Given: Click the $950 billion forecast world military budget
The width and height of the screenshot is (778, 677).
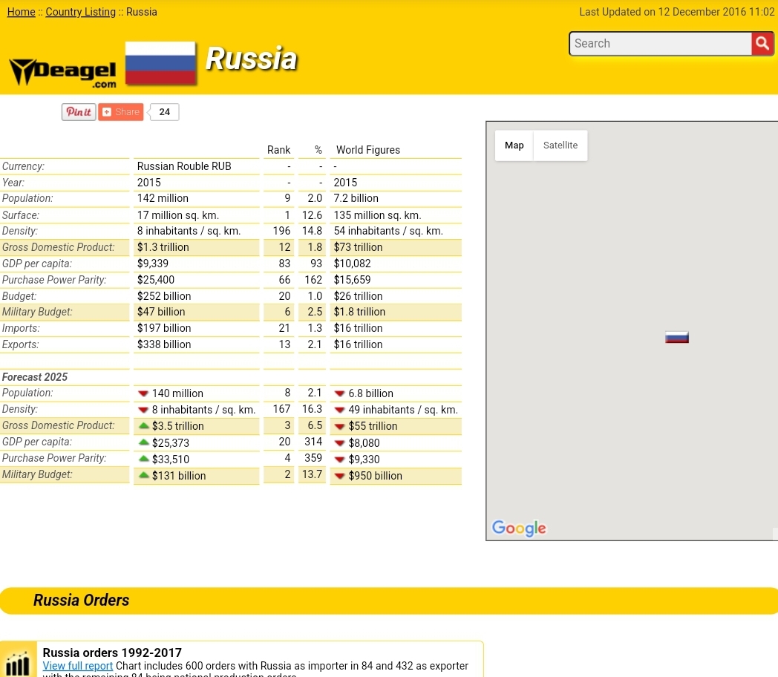Looking at the screenshot, I should [376, 476].
